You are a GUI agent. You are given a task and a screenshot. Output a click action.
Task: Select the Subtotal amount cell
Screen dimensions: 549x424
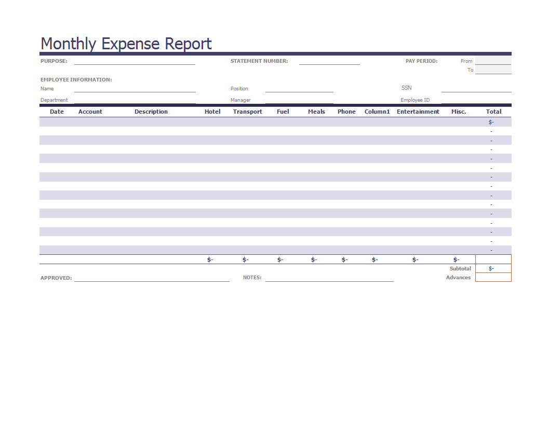coord(493,268)
